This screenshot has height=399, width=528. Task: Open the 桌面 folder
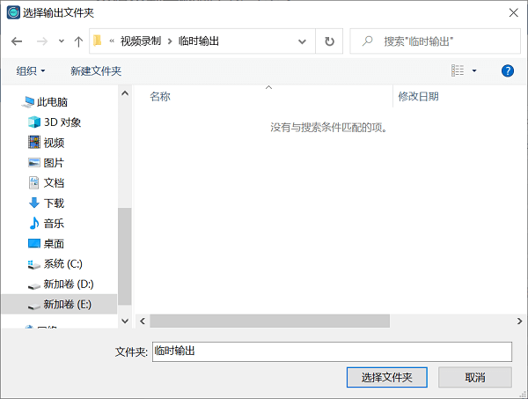[54, 244]
